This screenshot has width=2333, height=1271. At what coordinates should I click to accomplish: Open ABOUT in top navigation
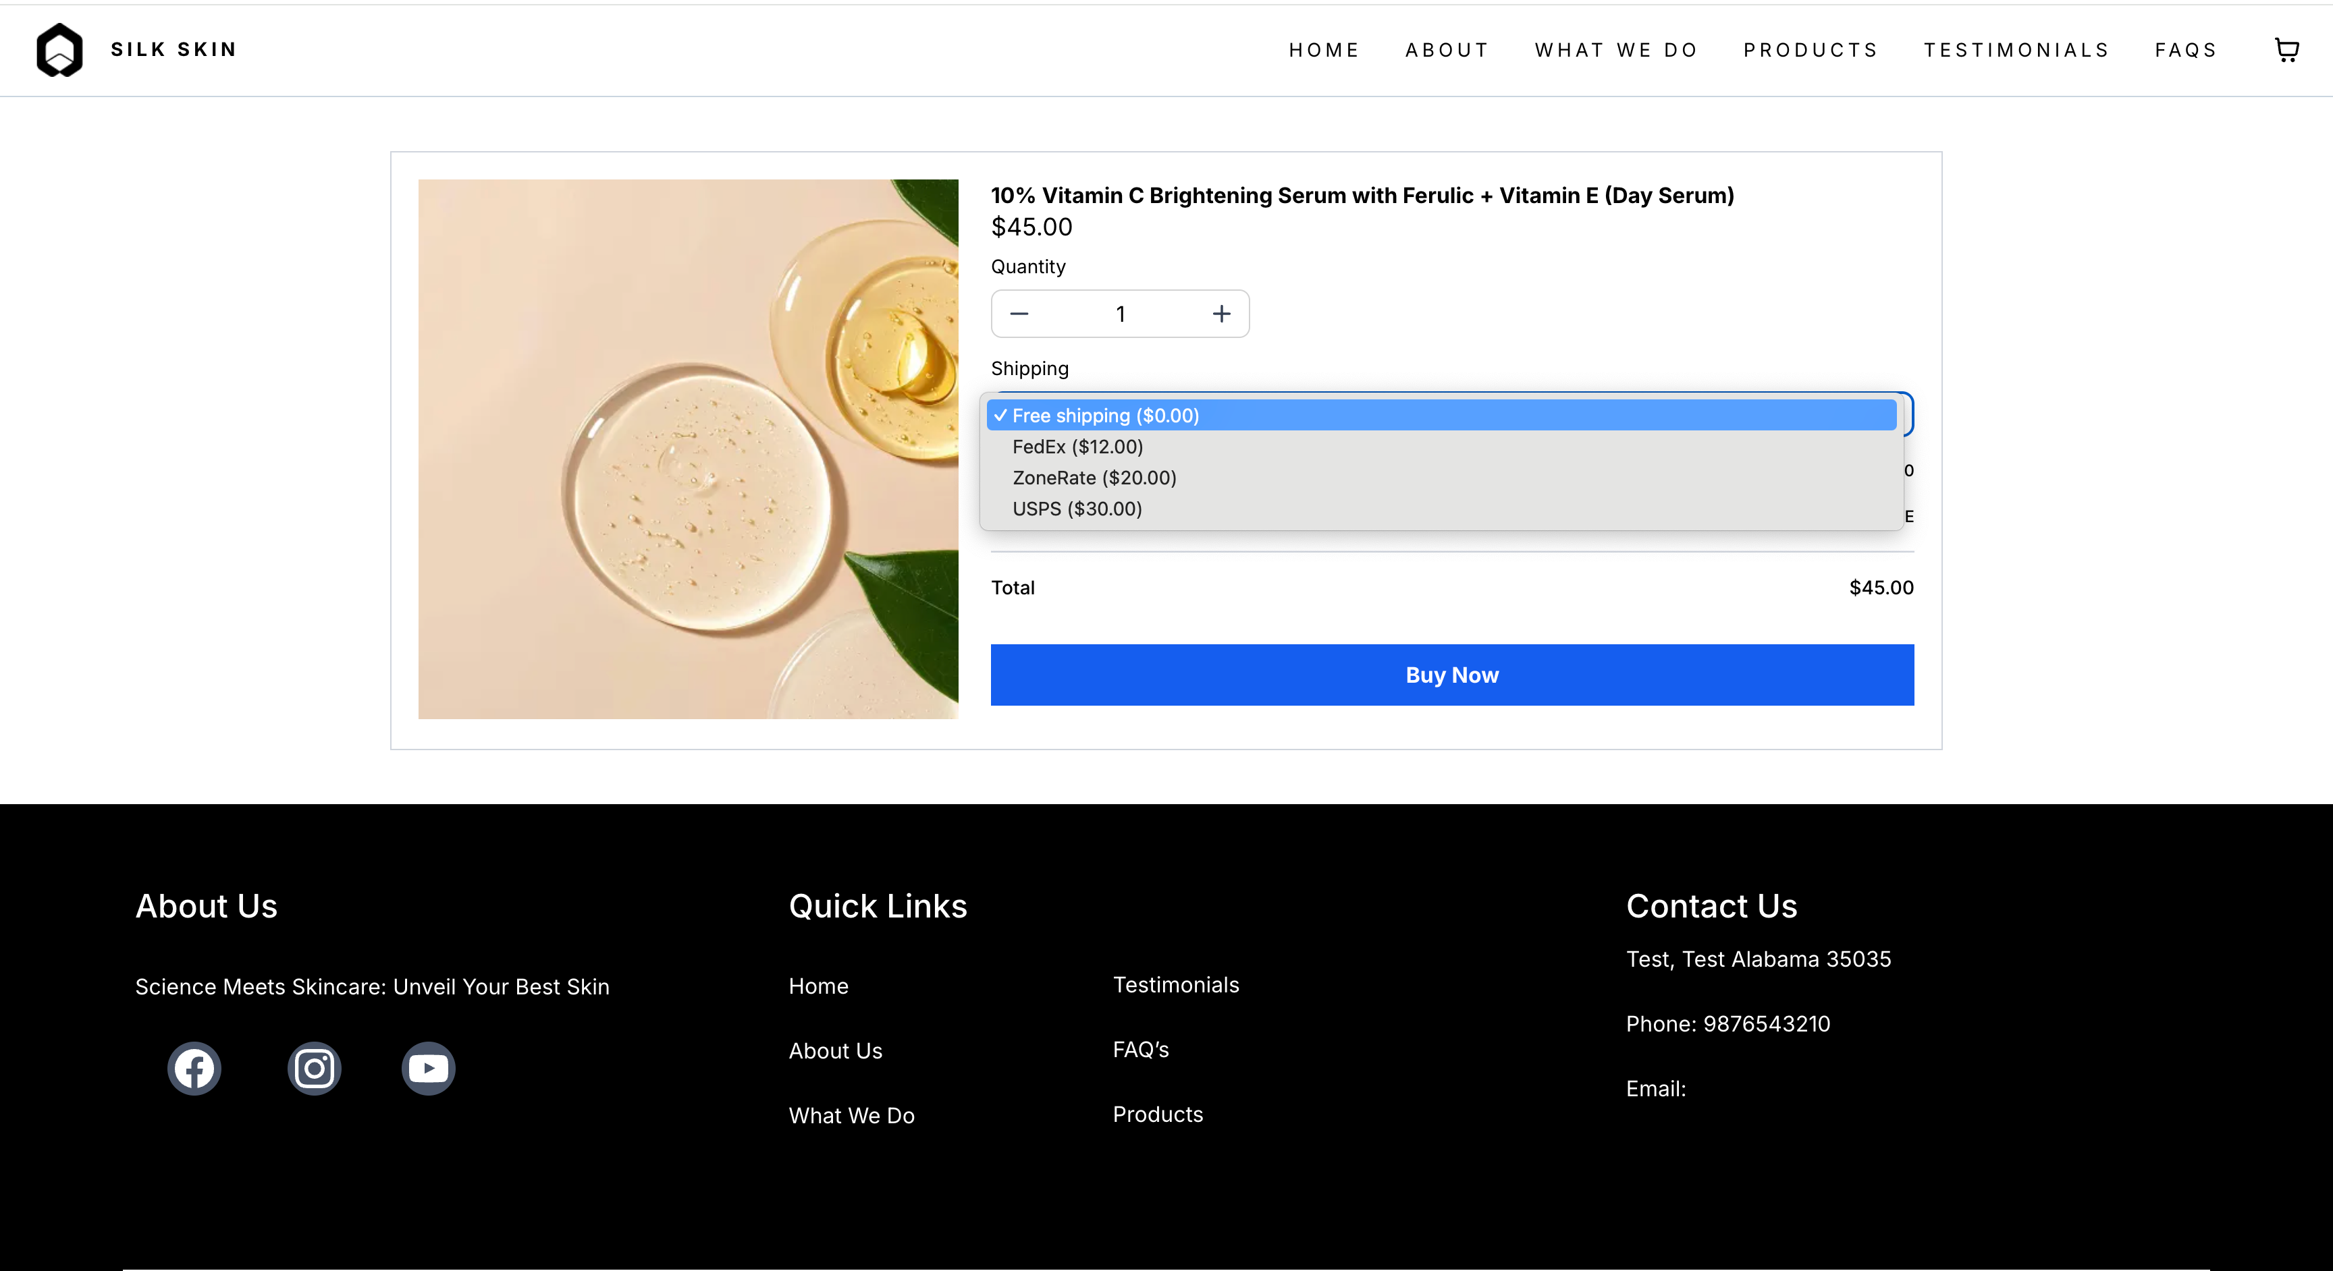(1447, 50)
